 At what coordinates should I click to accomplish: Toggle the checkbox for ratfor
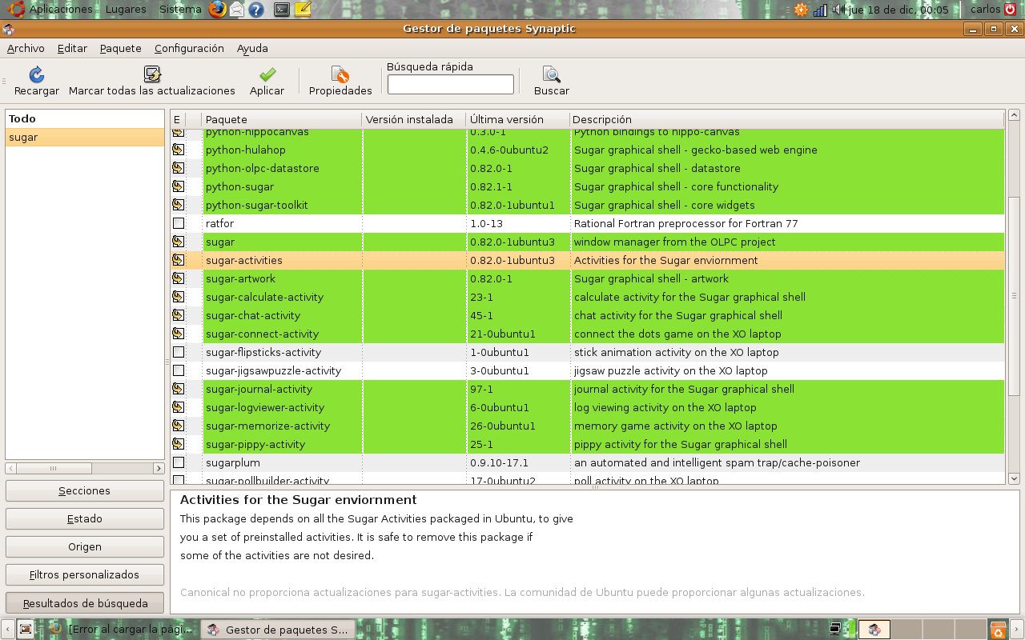click(x=179, y=223)
